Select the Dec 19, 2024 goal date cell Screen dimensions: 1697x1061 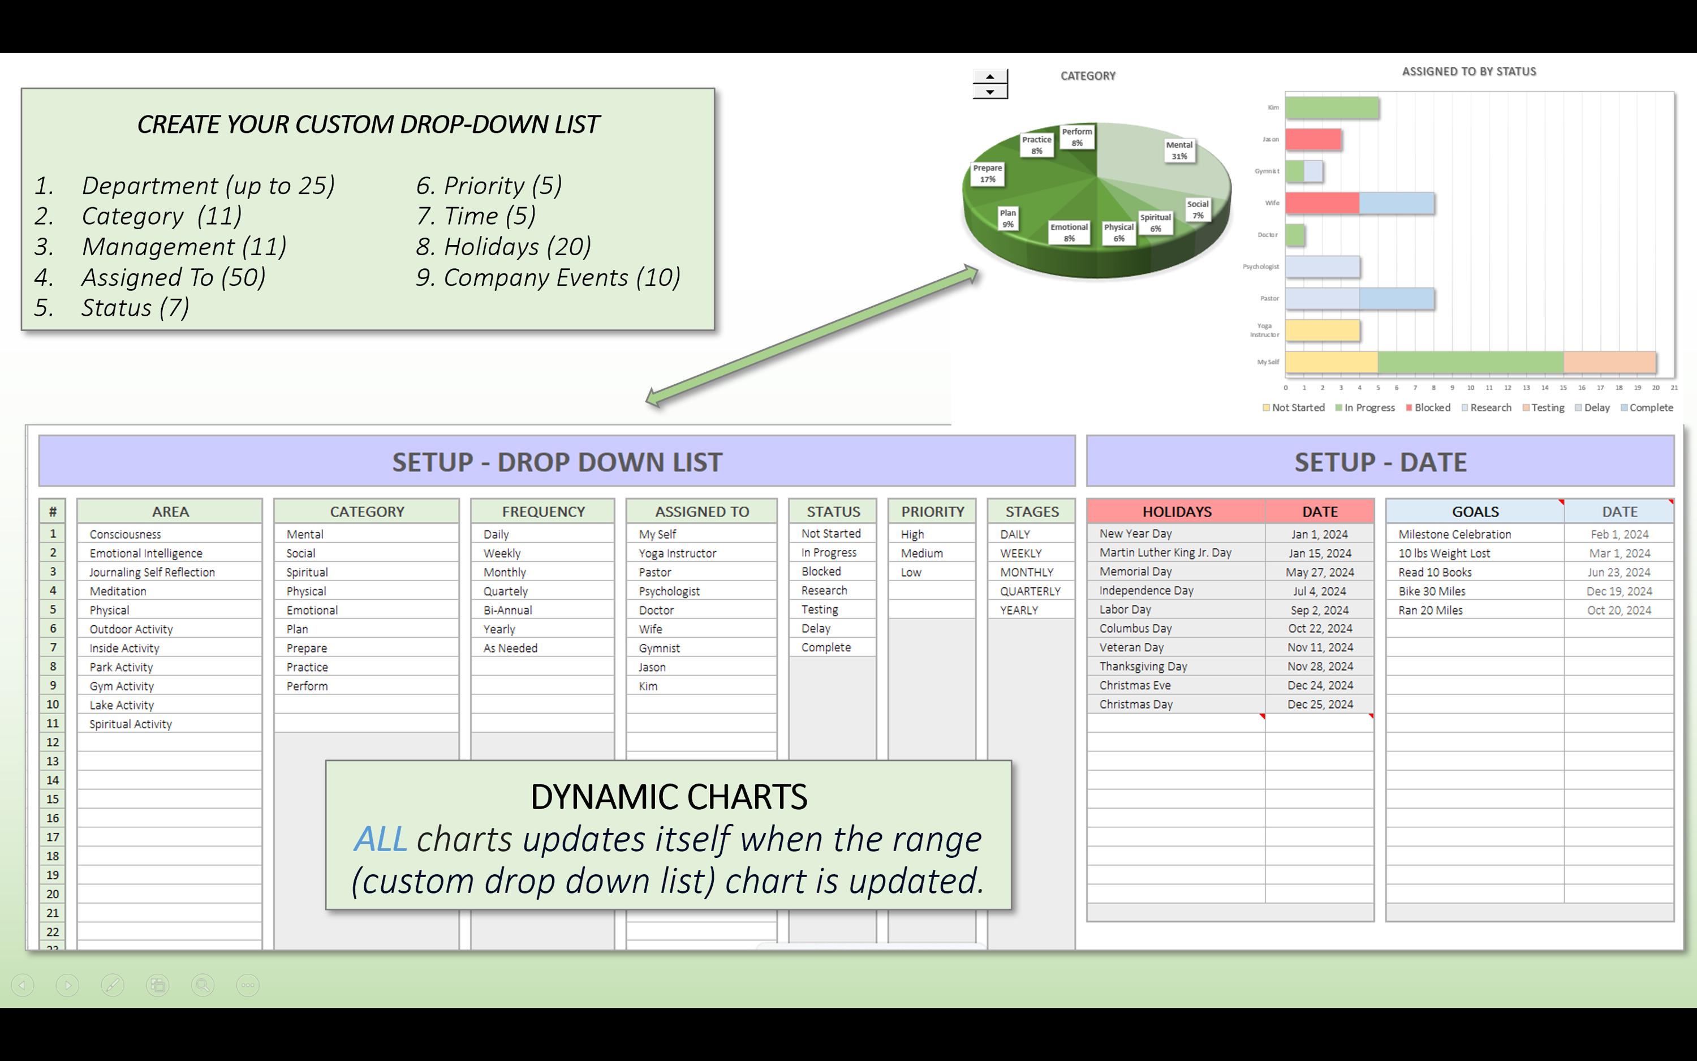point(1619,591)
